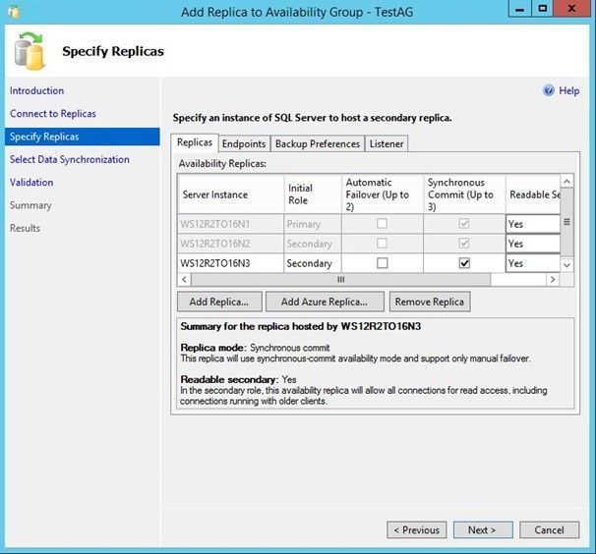Select the Specify Replicas wizard step
Screen dimensions: 596x554
(83, 137)
